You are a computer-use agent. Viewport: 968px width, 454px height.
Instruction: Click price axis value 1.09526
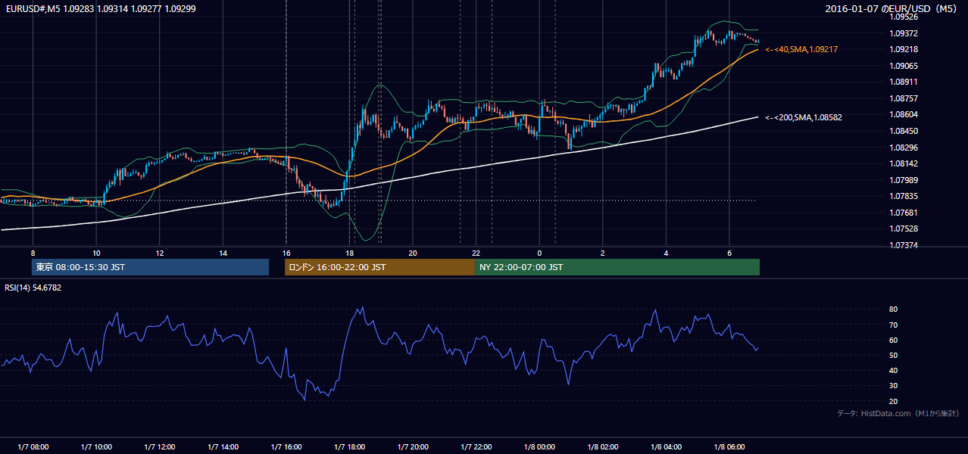[904, 17]
